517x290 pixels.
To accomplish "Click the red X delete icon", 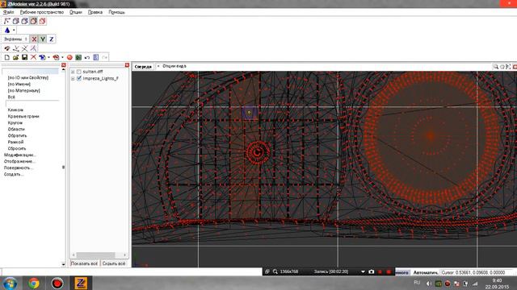I will coord(33,57).
